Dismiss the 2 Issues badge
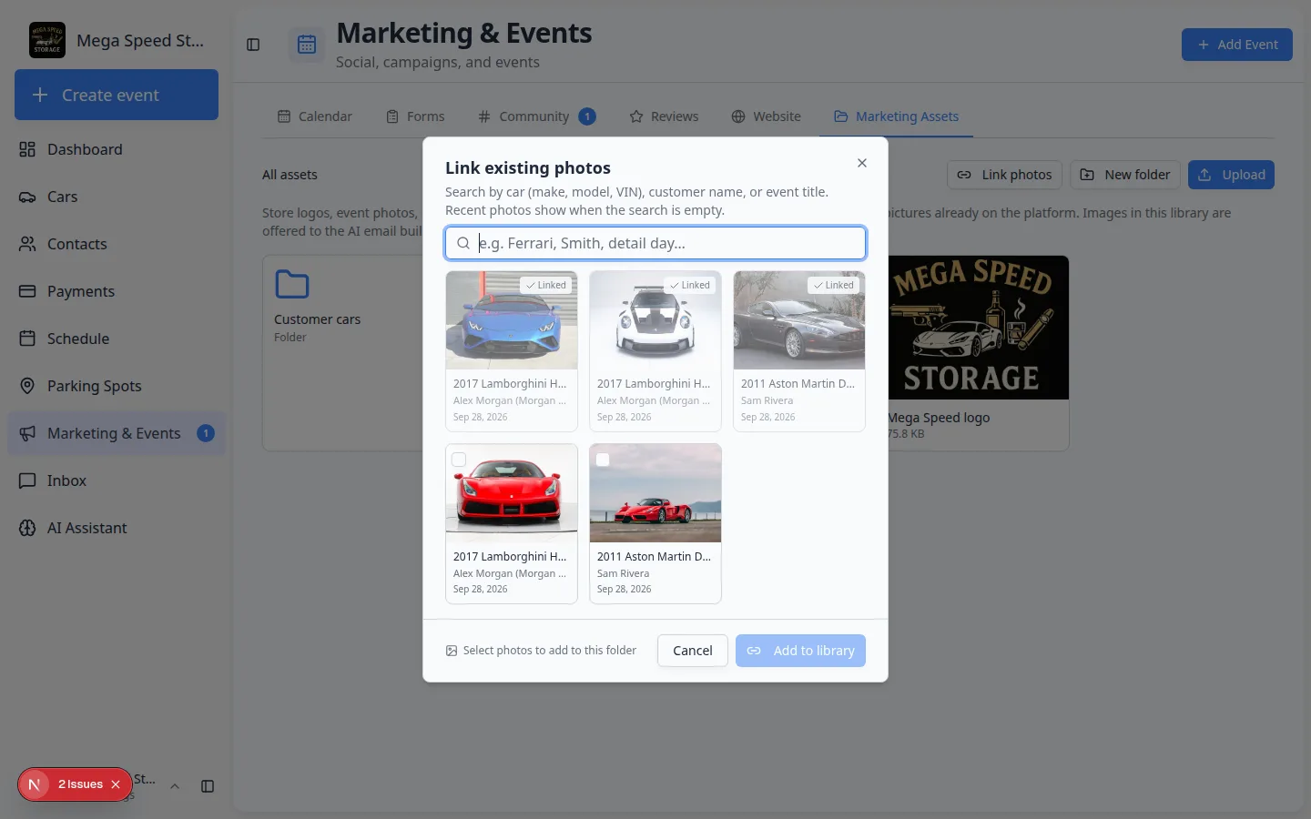The image size is (1311, 819). 116,784
